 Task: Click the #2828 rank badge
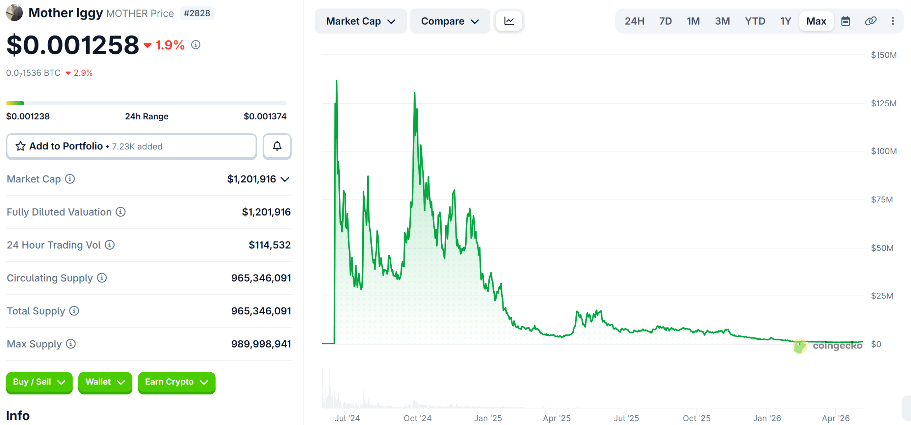coord(197,13)
